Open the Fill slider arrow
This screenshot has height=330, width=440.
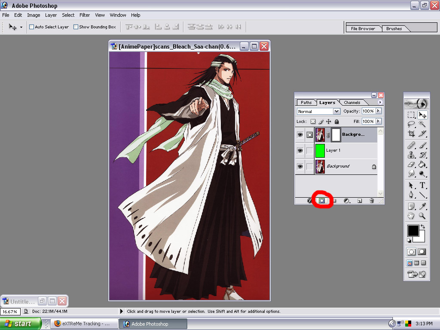point(379,121)
